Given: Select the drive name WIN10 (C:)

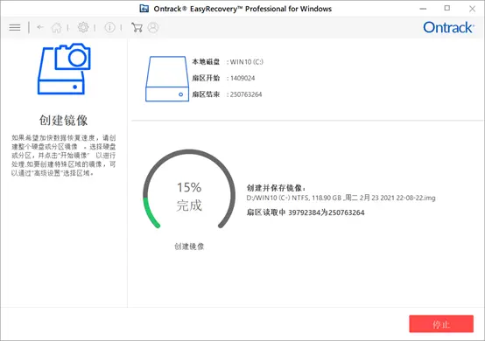Looking at the screenshot, I should point(247,62).
